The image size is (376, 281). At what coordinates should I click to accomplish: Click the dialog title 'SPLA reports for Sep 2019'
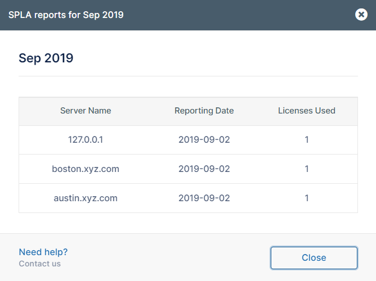(x=66, y=15)
